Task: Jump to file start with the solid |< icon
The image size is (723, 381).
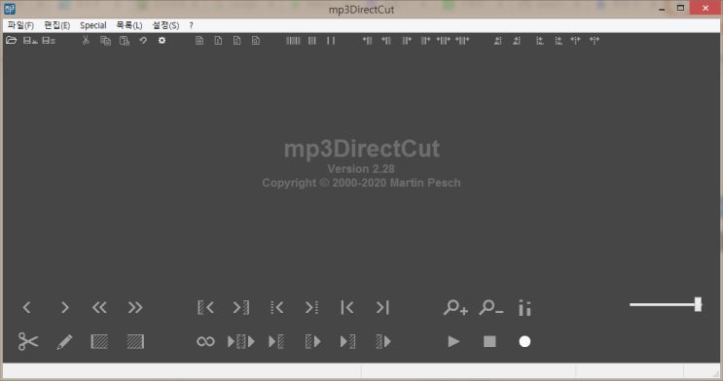Action: tap(347, 307)
